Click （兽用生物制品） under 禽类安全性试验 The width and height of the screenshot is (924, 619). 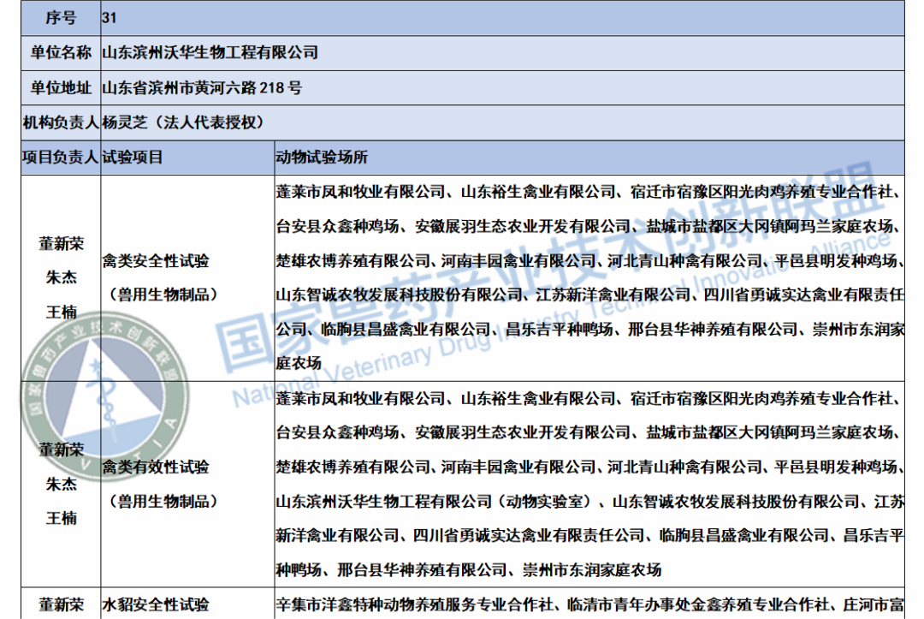coord(163,295)
